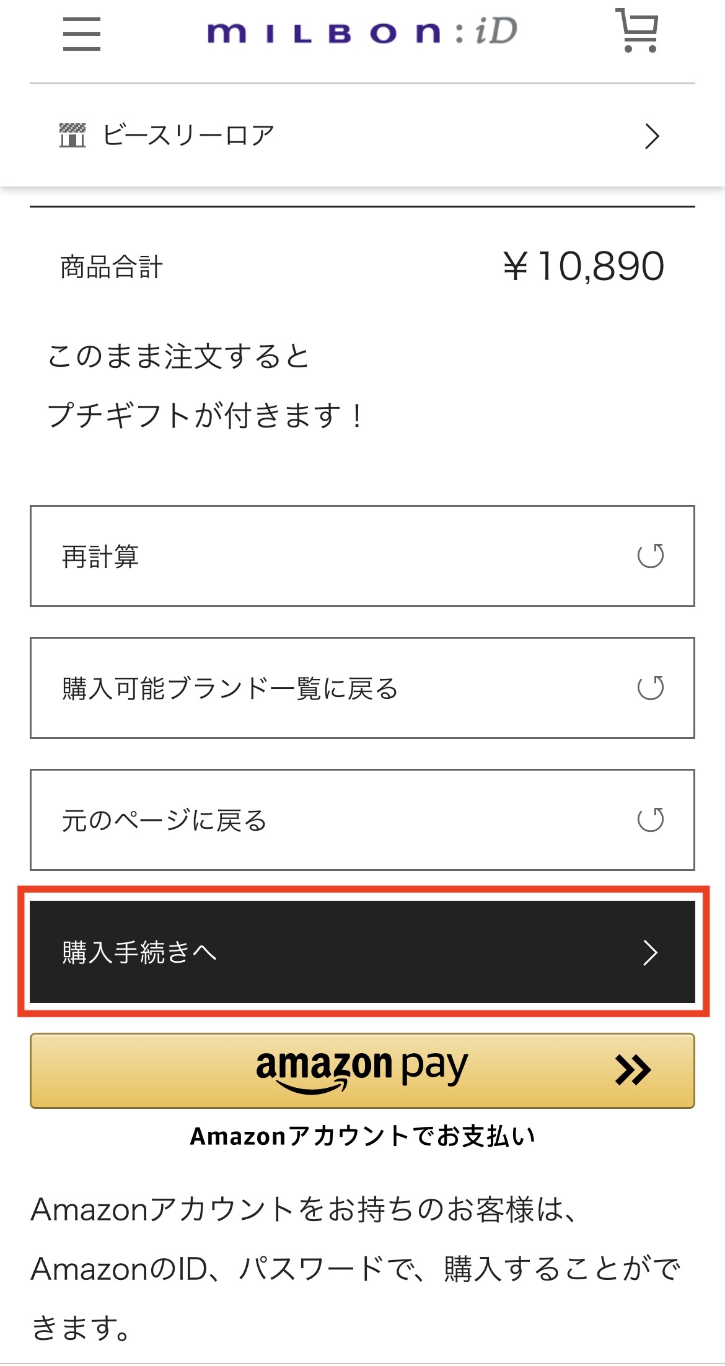This screenshot has height=1366, width=725.
Task: Click the double-arrow icon on Amazon Pay
Action: [x=633, y=1070]
